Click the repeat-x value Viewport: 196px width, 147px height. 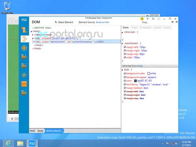tap(152, 77)
